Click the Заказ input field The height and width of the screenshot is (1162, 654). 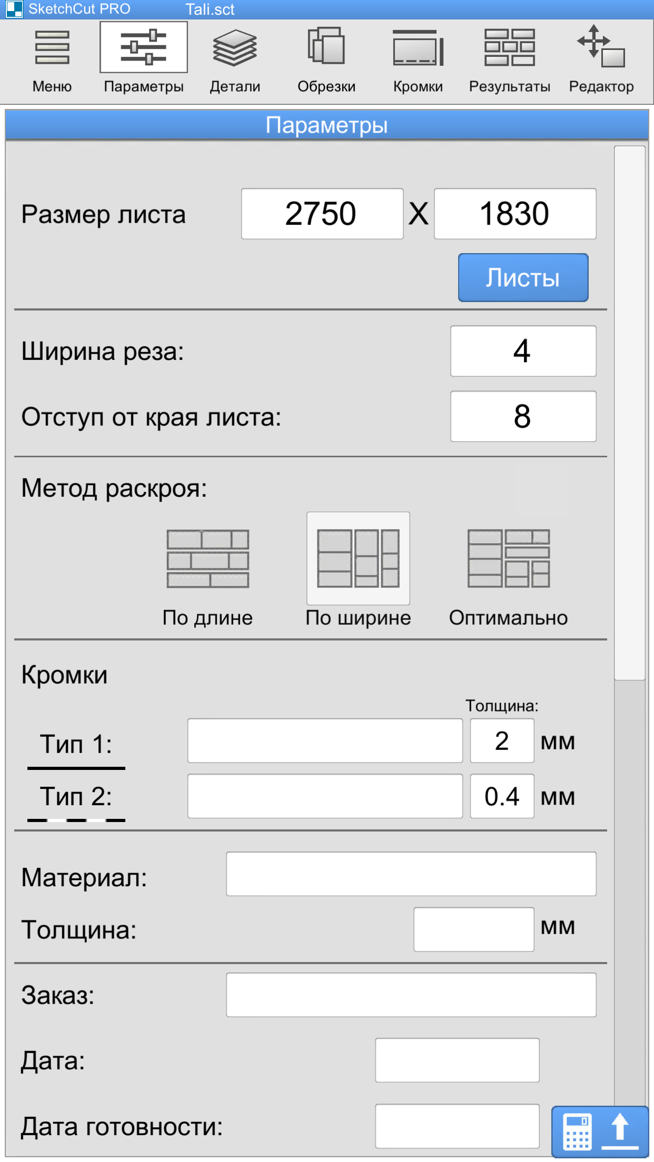coord(411,995)
